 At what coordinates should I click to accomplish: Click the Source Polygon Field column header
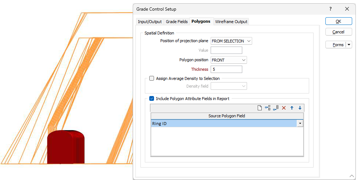click(x=227, y=116)
